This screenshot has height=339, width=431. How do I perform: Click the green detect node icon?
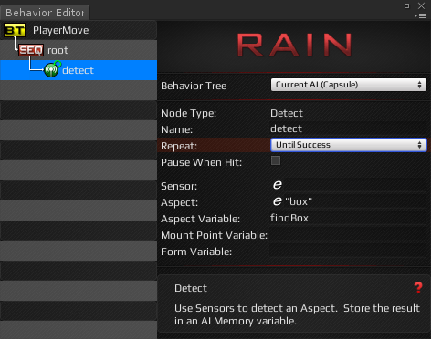tap(52, 69)
